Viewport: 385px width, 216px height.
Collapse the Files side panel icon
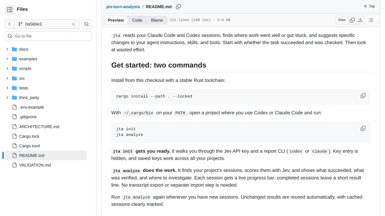click(x=10, y=10)
